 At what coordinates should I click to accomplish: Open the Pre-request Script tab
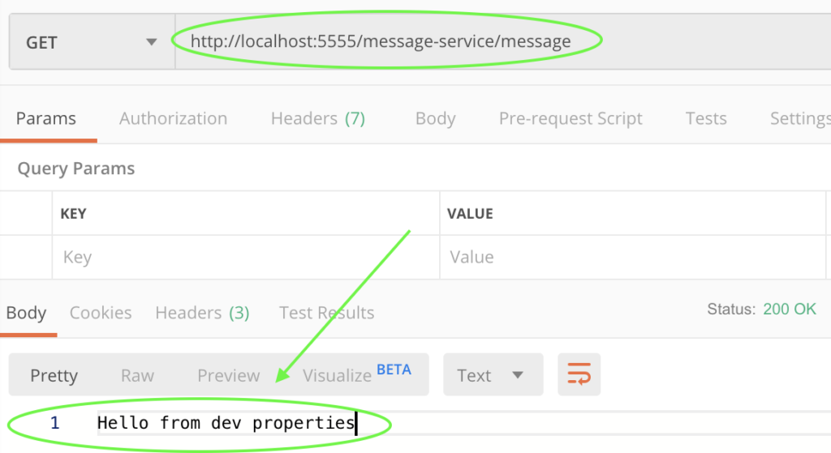pos(570,118)
